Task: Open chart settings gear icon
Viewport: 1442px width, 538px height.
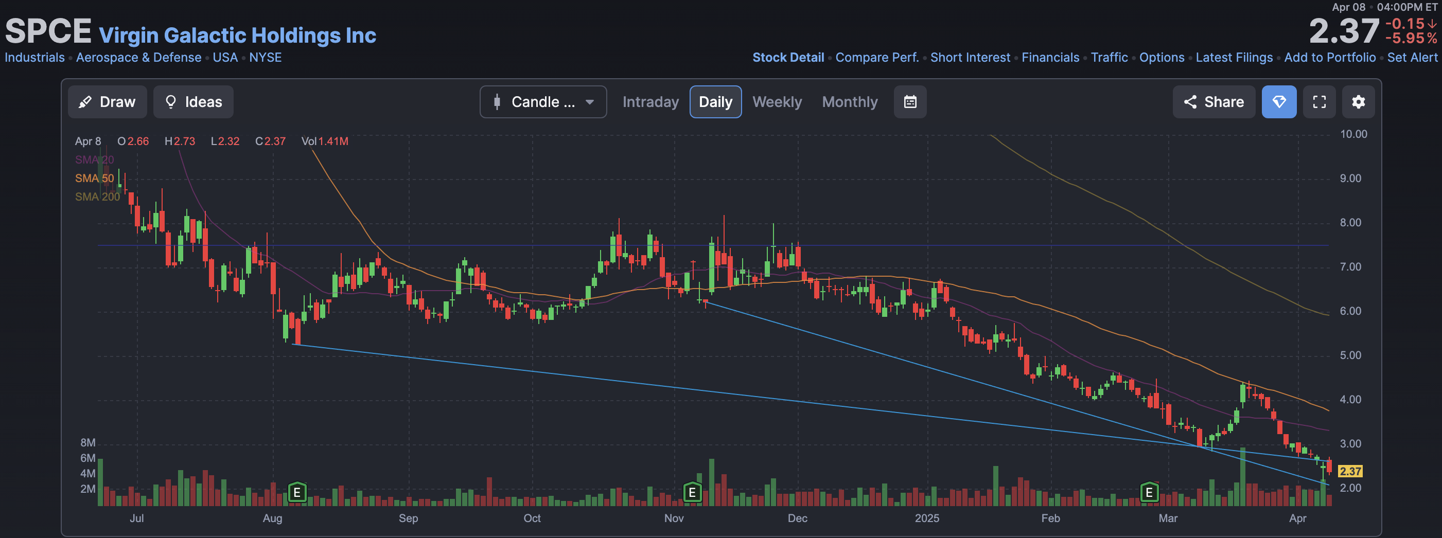Action: click(x=1359, y=102)
